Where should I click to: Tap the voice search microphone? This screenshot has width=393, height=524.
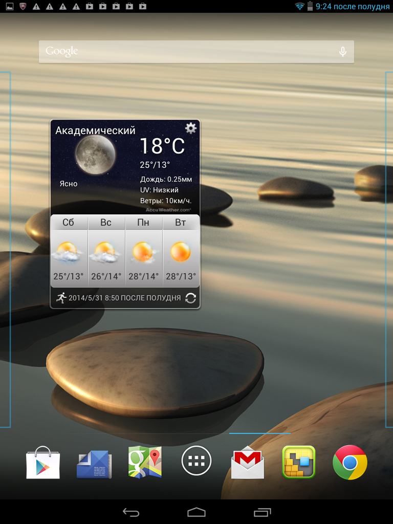click(342, 52)
